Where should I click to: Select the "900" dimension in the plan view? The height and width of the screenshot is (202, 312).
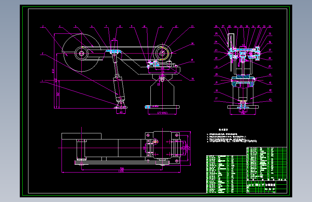point(122,169)
